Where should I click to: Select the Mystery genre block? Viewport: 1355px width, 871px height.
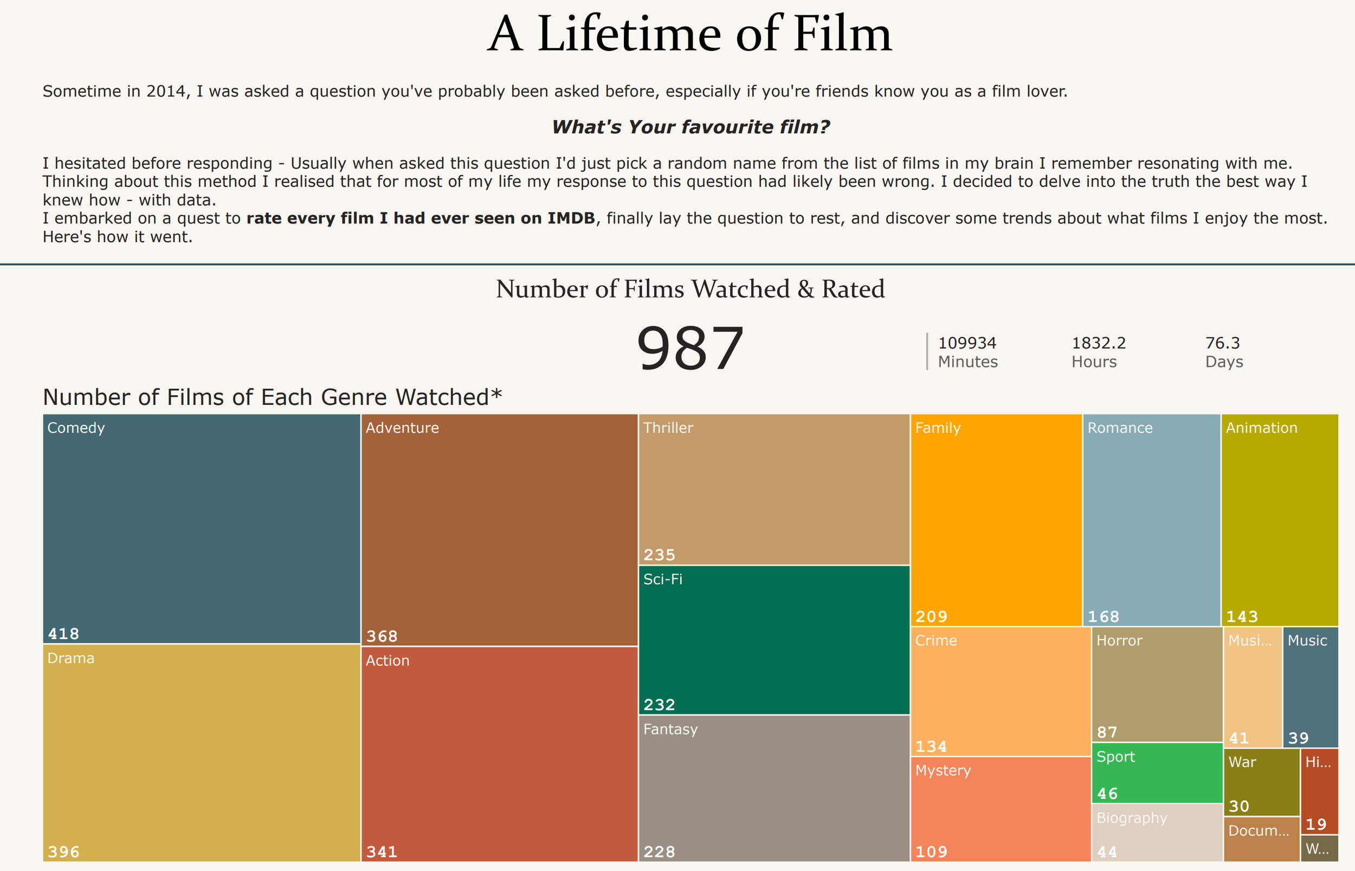pos(1000,809)
